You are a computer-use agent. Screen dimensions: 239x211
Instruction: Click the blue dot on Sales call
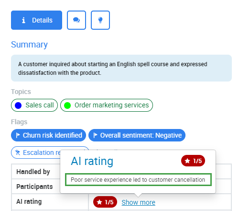18,105
